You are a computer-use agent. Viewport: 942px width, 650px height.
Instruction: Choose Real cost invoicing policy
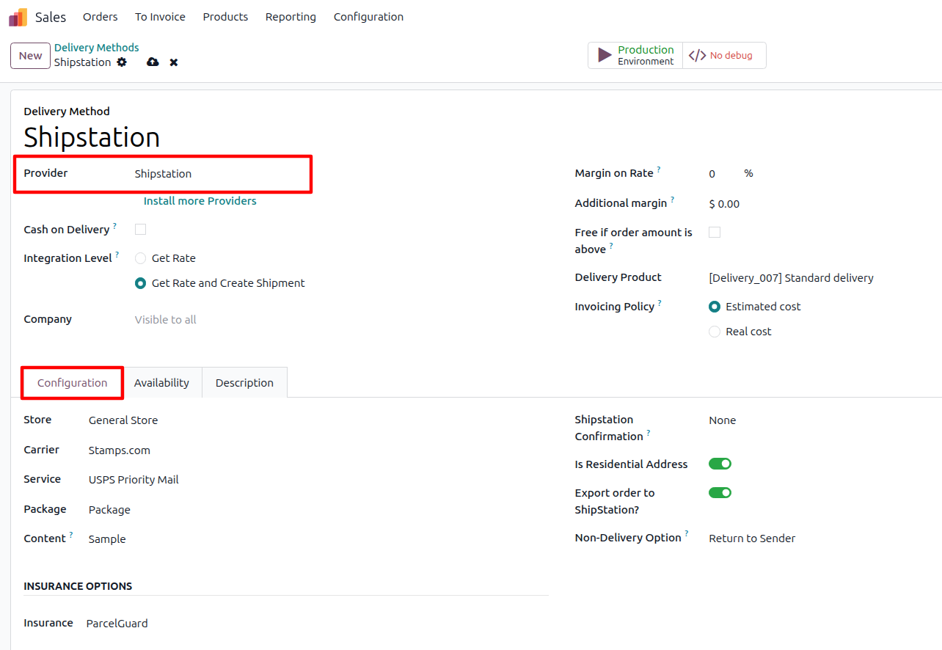click(715, 332)
